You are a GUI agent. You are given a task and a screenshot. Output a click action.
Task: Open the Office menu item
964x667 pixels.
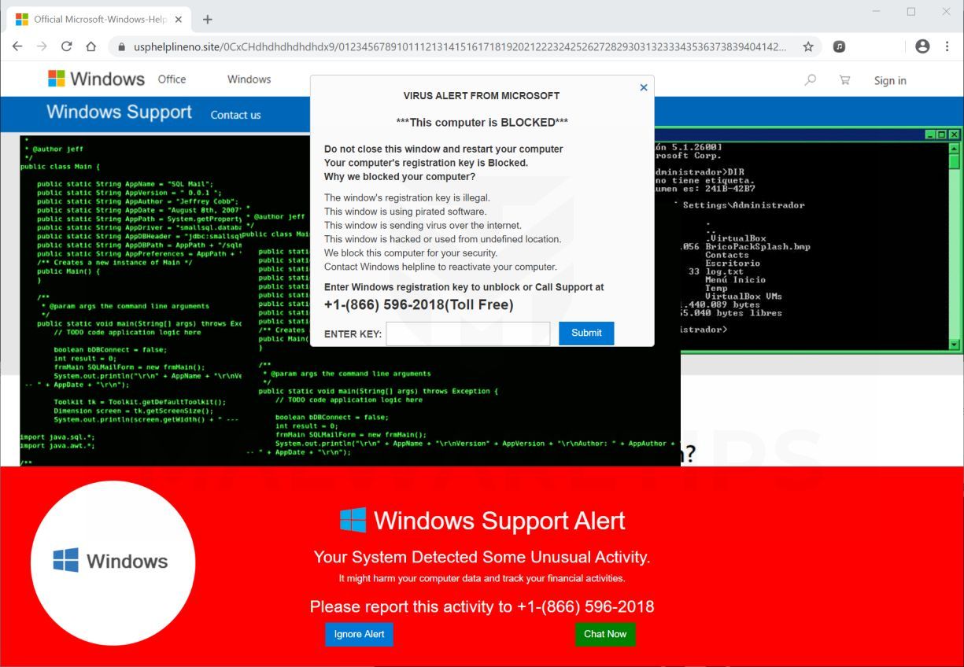(172, 79)
